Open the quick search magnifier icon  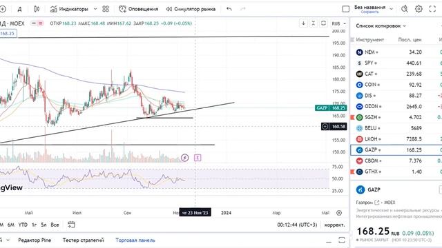coord(405,9)
